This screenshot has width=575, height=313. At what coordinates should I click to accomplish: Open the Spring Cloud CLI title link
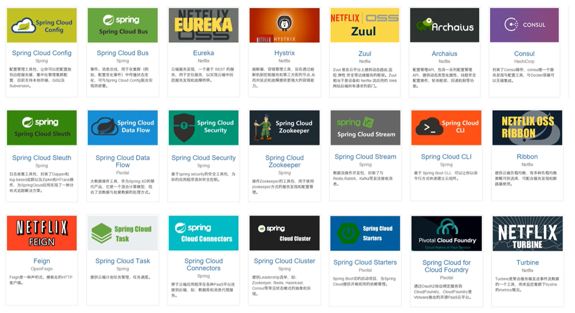click(446, 157)
